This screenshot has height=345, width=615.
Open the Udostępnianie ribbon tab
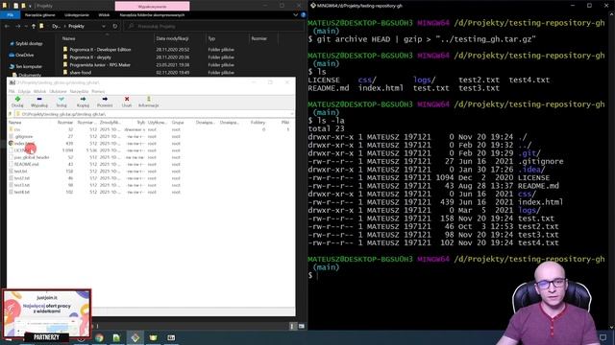(77, 15)
